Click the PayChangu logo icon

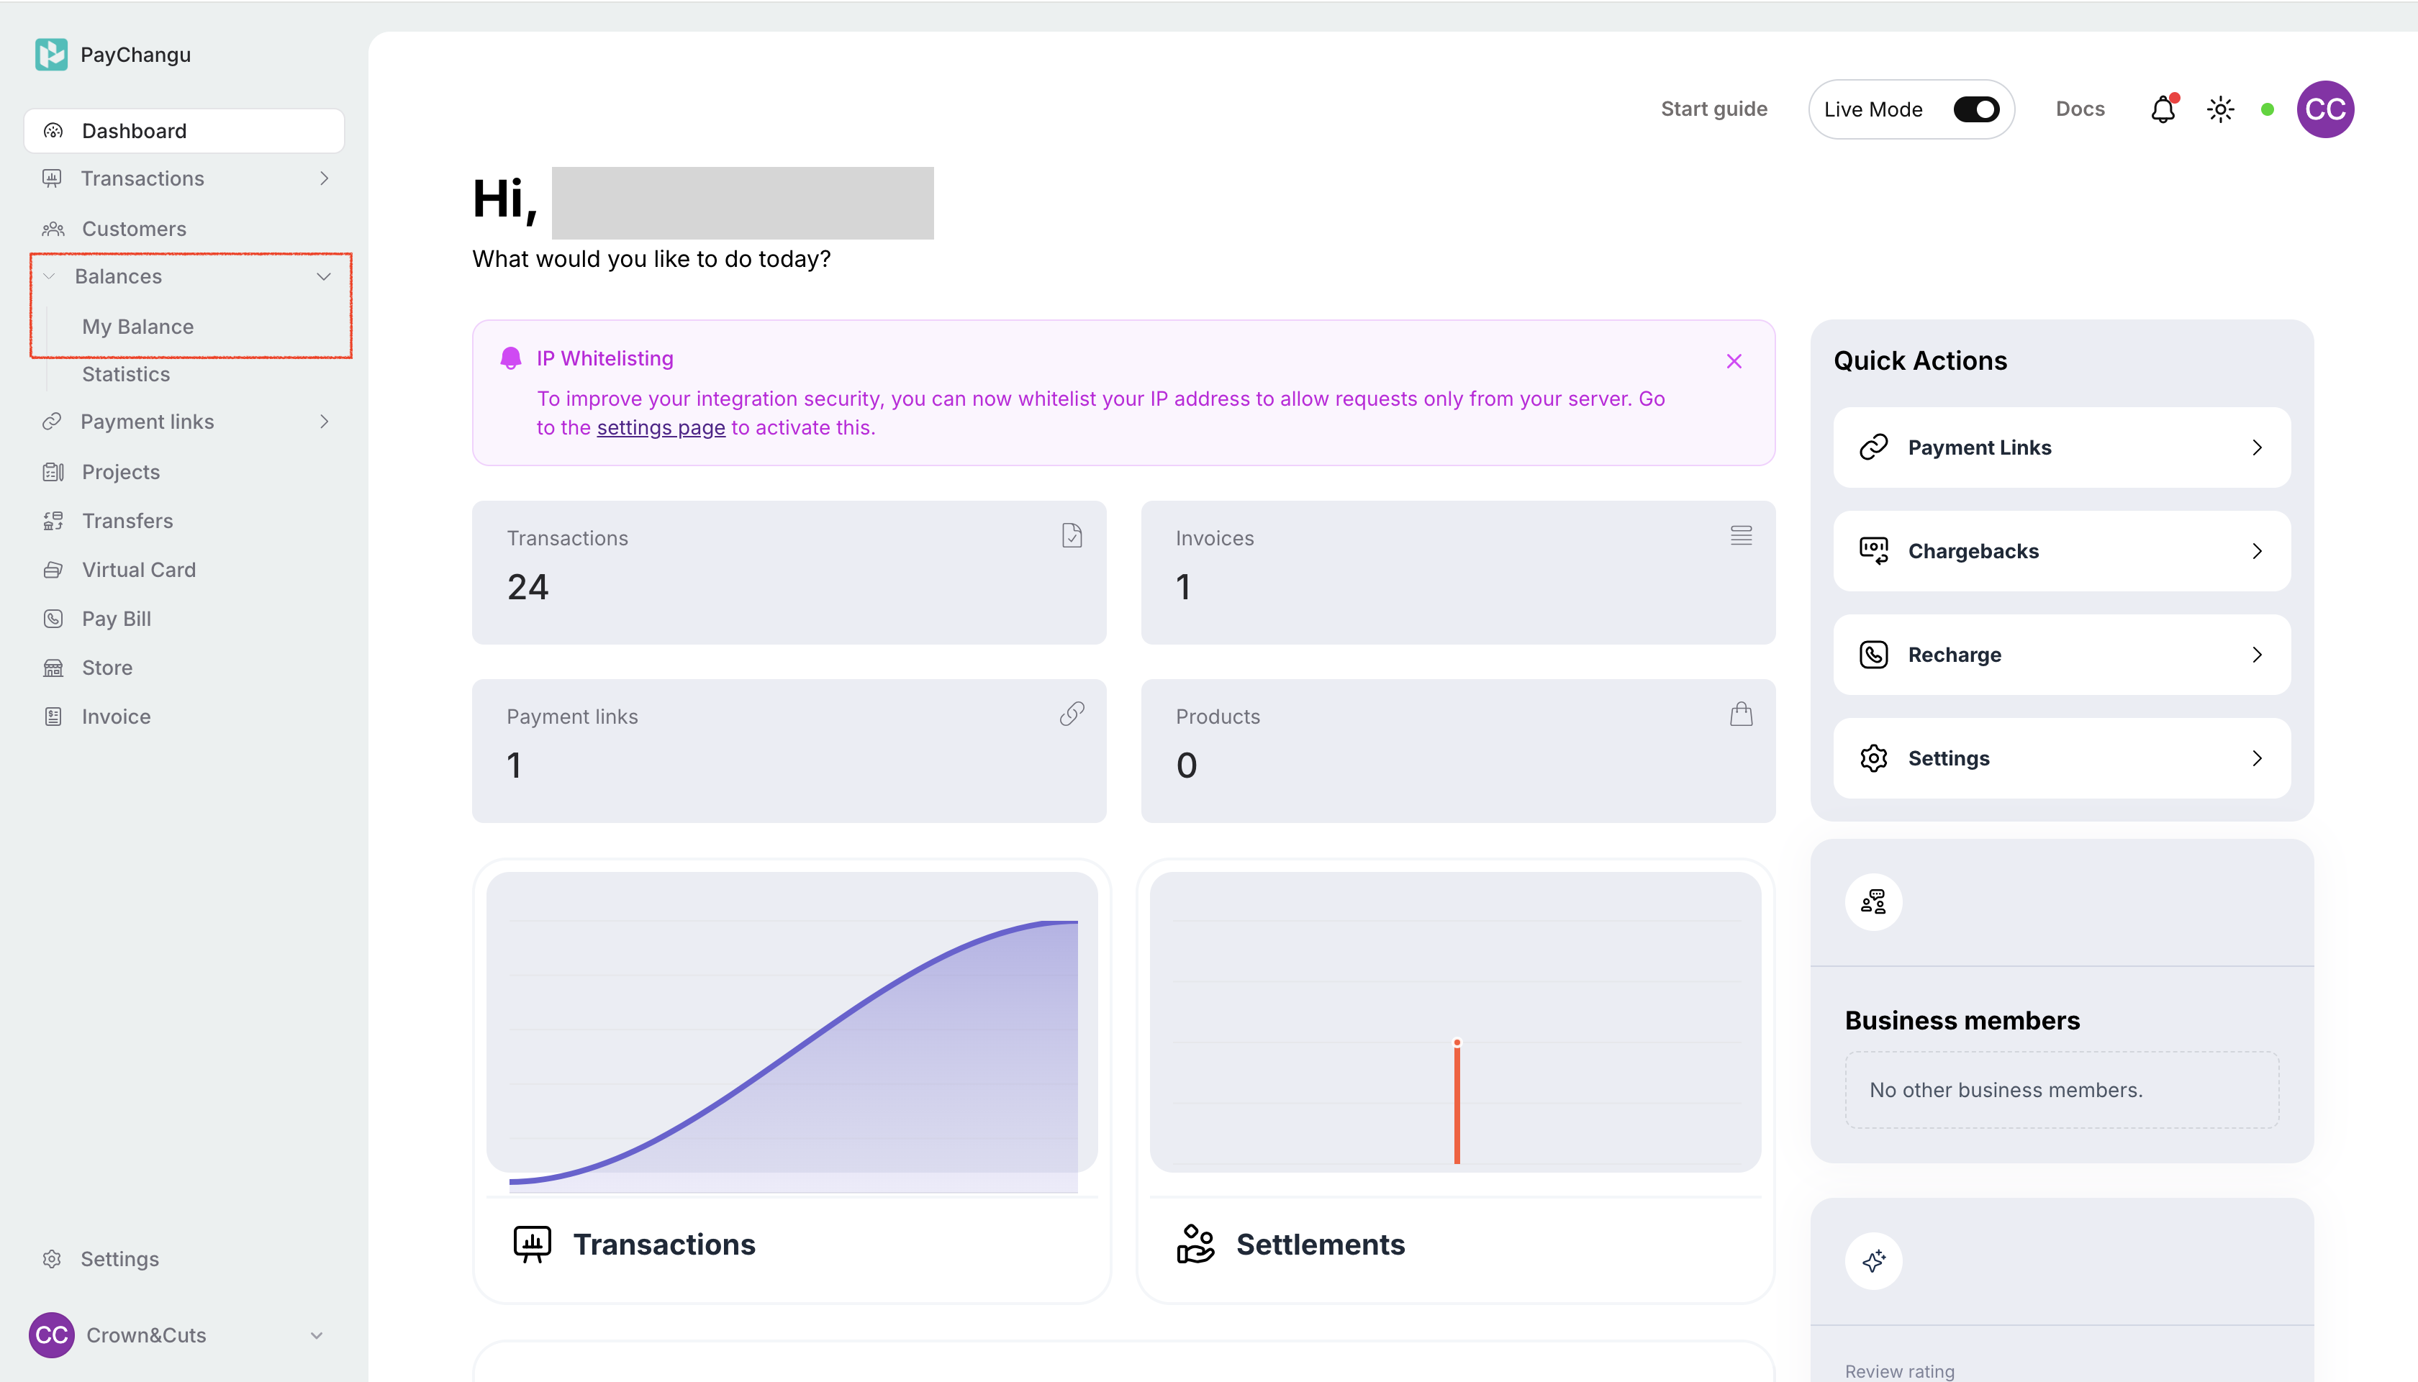click(x=51, y=54)
